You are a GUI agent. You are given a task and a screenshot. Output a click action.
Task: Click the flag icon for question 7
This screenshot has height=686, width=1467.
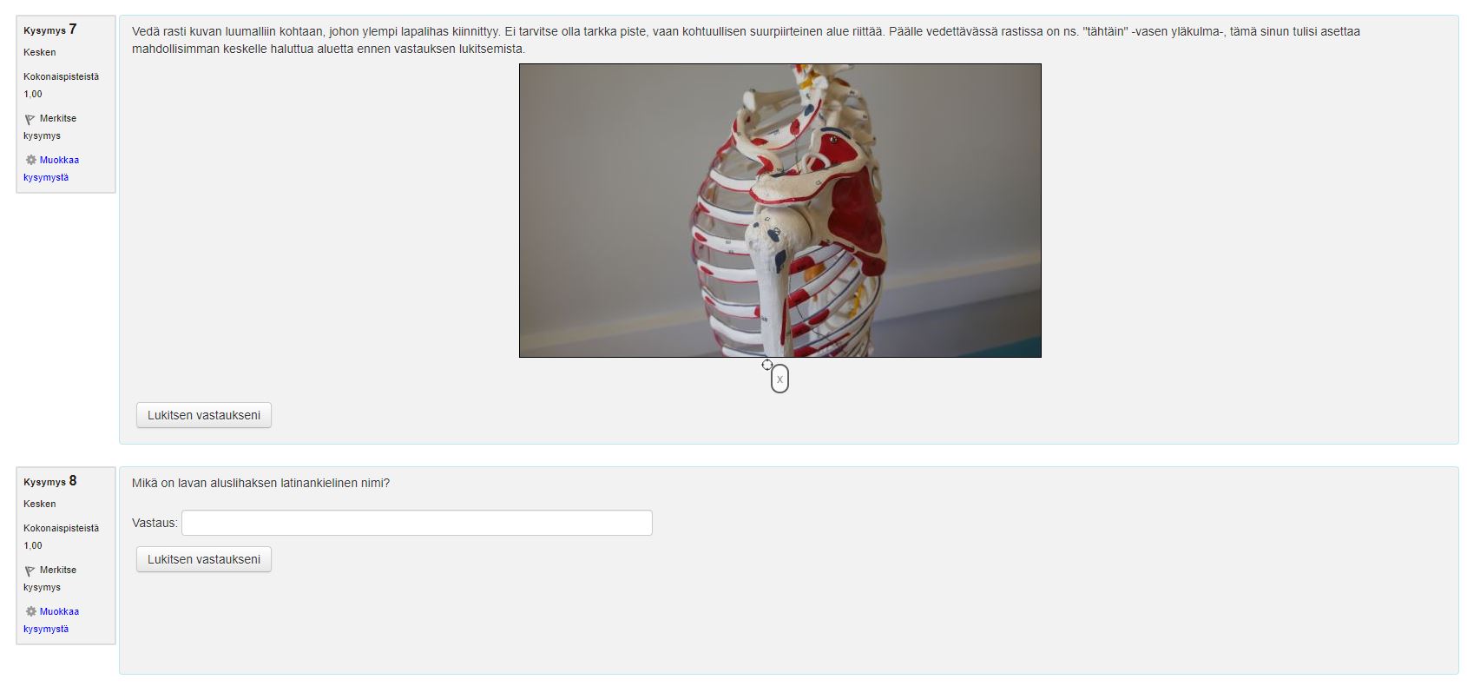[x=30, y=119]
